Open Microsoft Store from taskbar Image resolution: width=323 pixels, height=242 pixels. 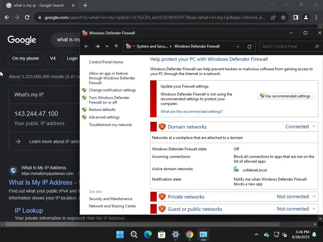(162, 234)
